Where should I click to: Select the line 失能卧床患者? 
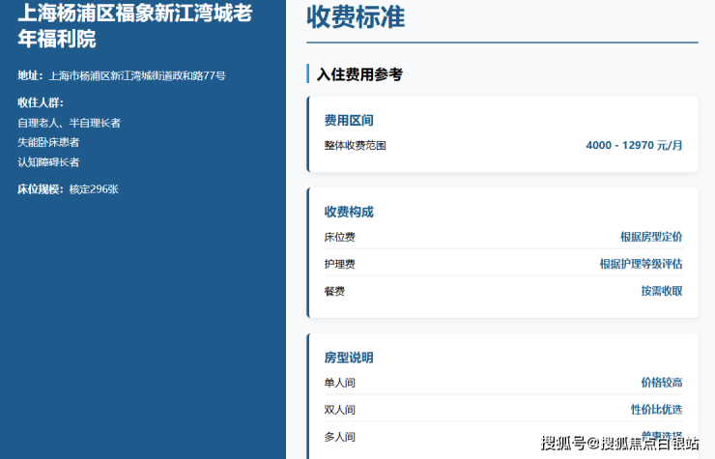(48, 142)
